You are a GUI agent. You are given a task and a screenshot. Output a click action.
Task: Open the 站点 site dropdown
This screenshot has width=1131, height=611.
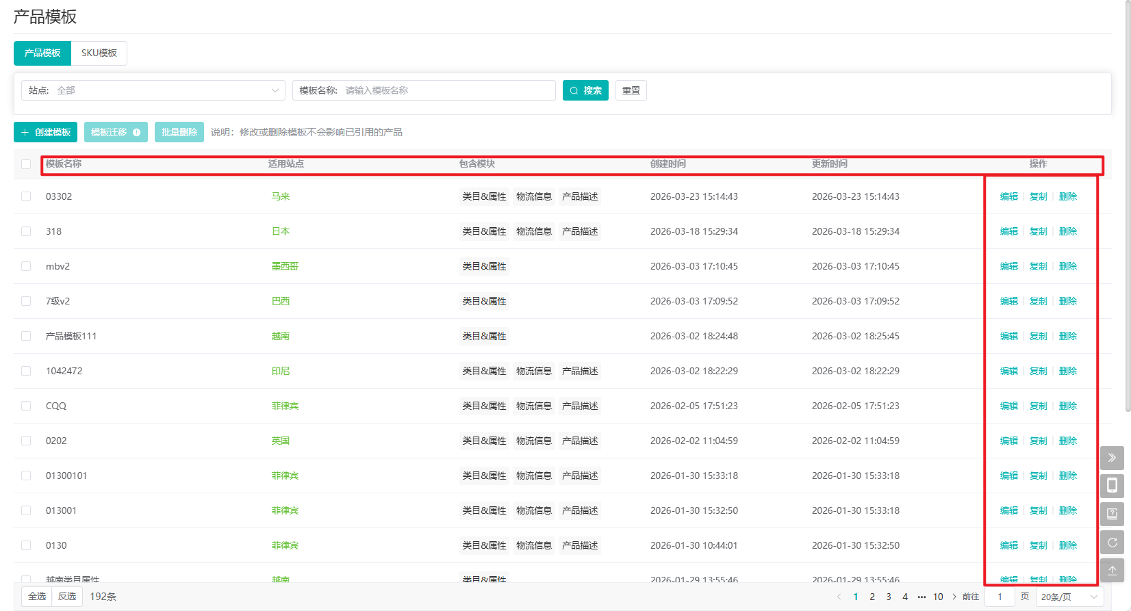click(153, 90)
